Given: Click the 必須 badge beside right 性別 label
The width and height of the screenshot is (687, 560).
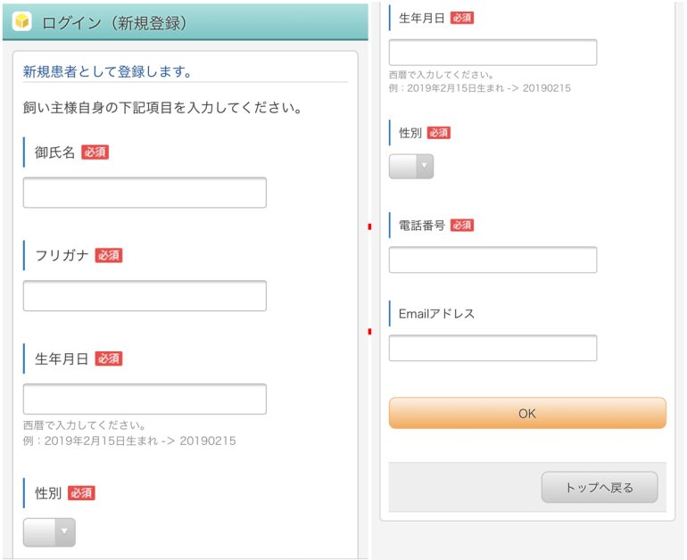Looking at the screenshot, I should [439, 133].
